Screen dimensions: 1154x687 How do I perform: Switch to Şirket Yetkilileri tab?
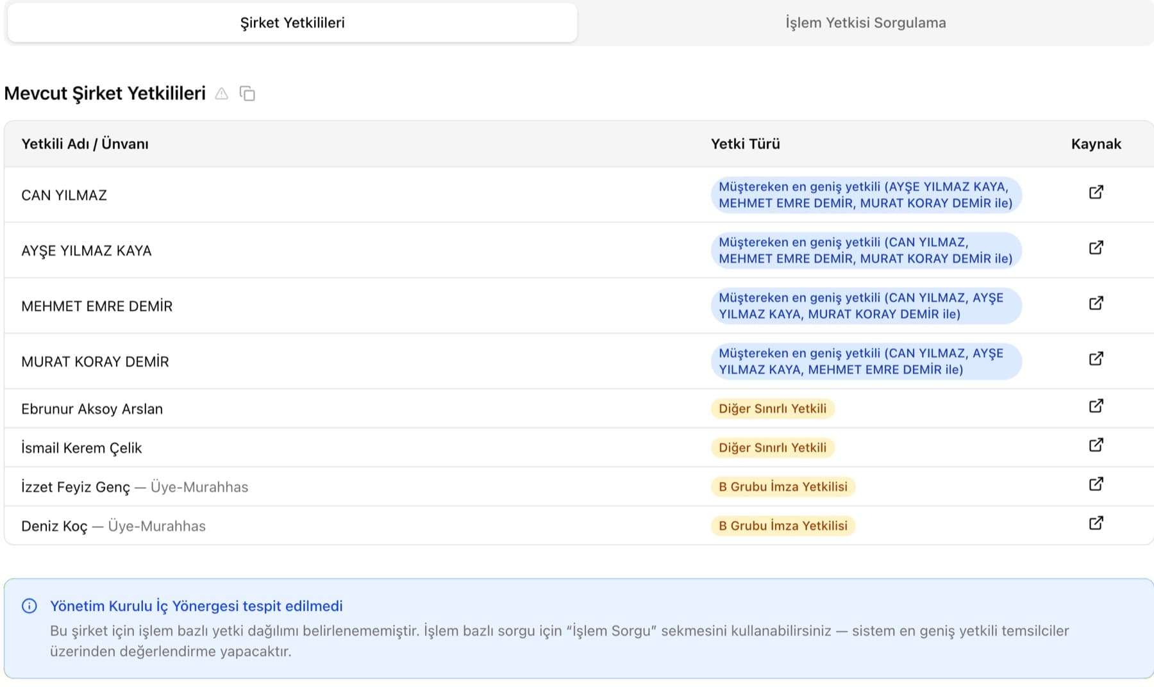[x=292, y=23]
